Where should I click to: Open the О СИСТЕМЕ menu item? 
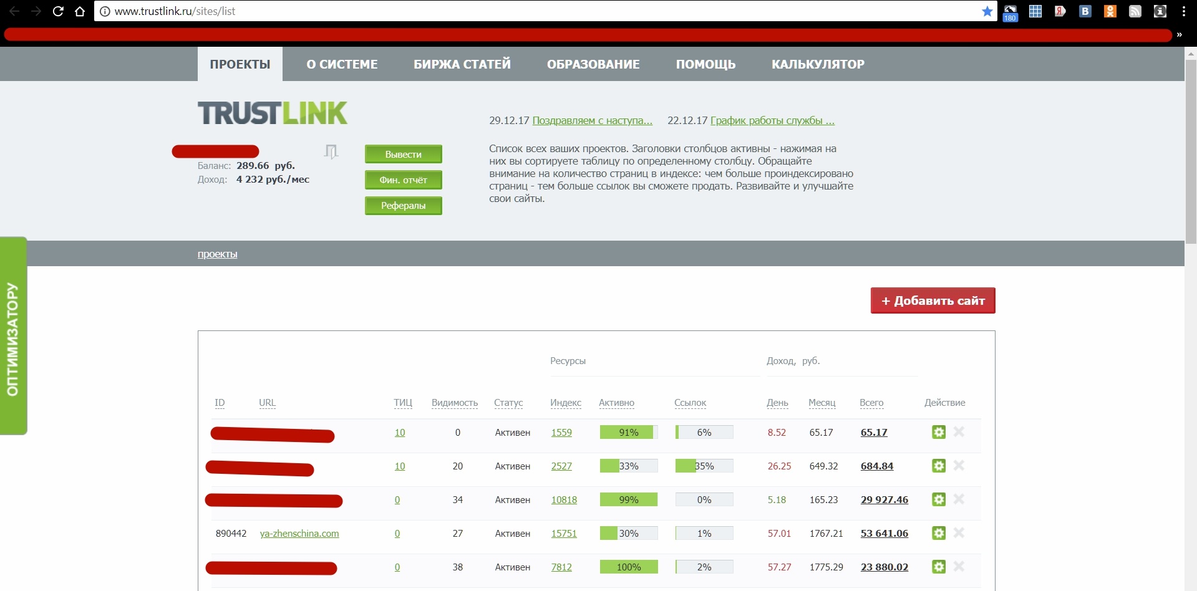(342, 64)
